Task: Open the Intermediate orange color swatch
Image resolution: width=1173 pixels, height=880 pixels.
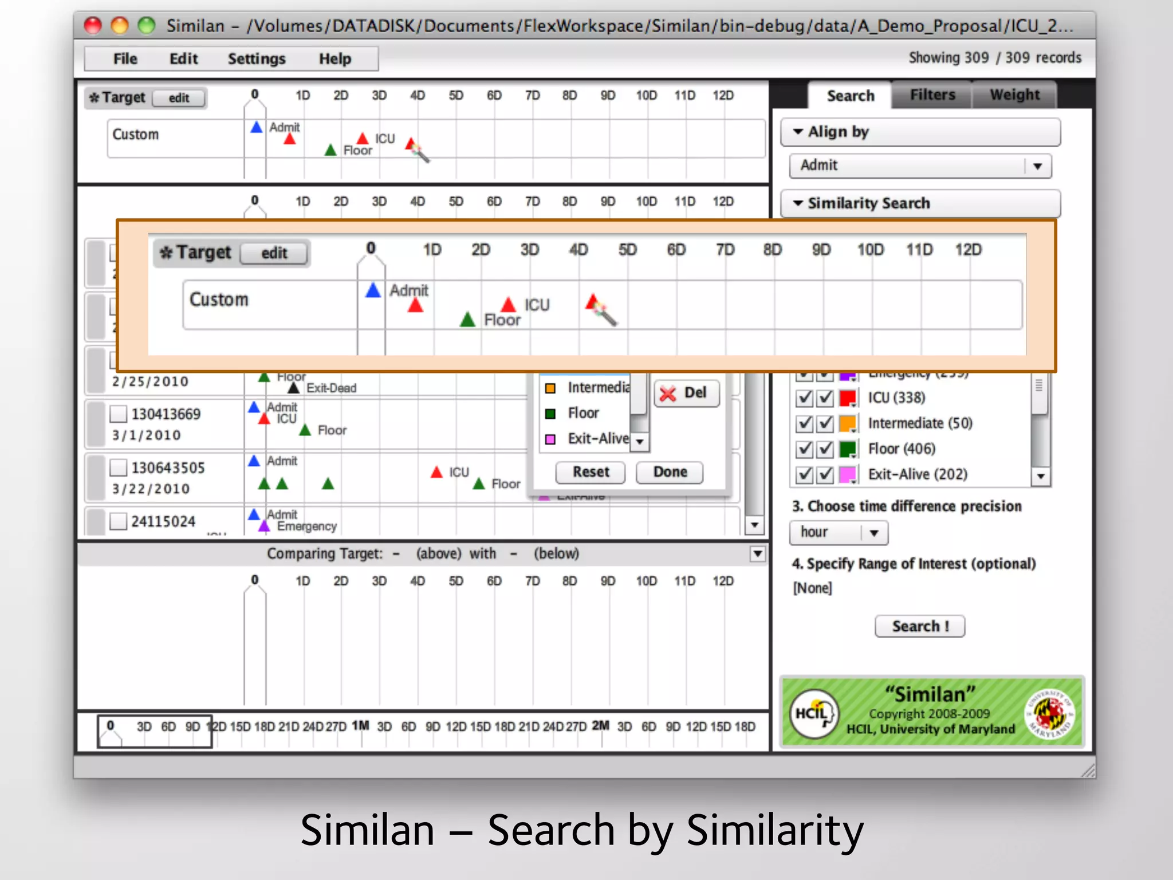Action: coord(848,423)
